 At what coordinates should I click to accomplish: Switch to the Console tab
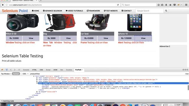pos(26,70)
